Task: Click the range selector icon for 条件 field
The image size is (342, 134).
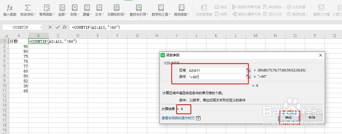Action: 248,76
